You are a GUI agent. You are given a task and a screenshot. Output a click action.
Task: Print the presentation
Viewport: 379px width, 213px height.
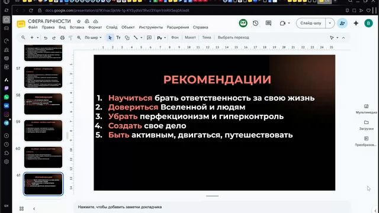coord(62,38)
